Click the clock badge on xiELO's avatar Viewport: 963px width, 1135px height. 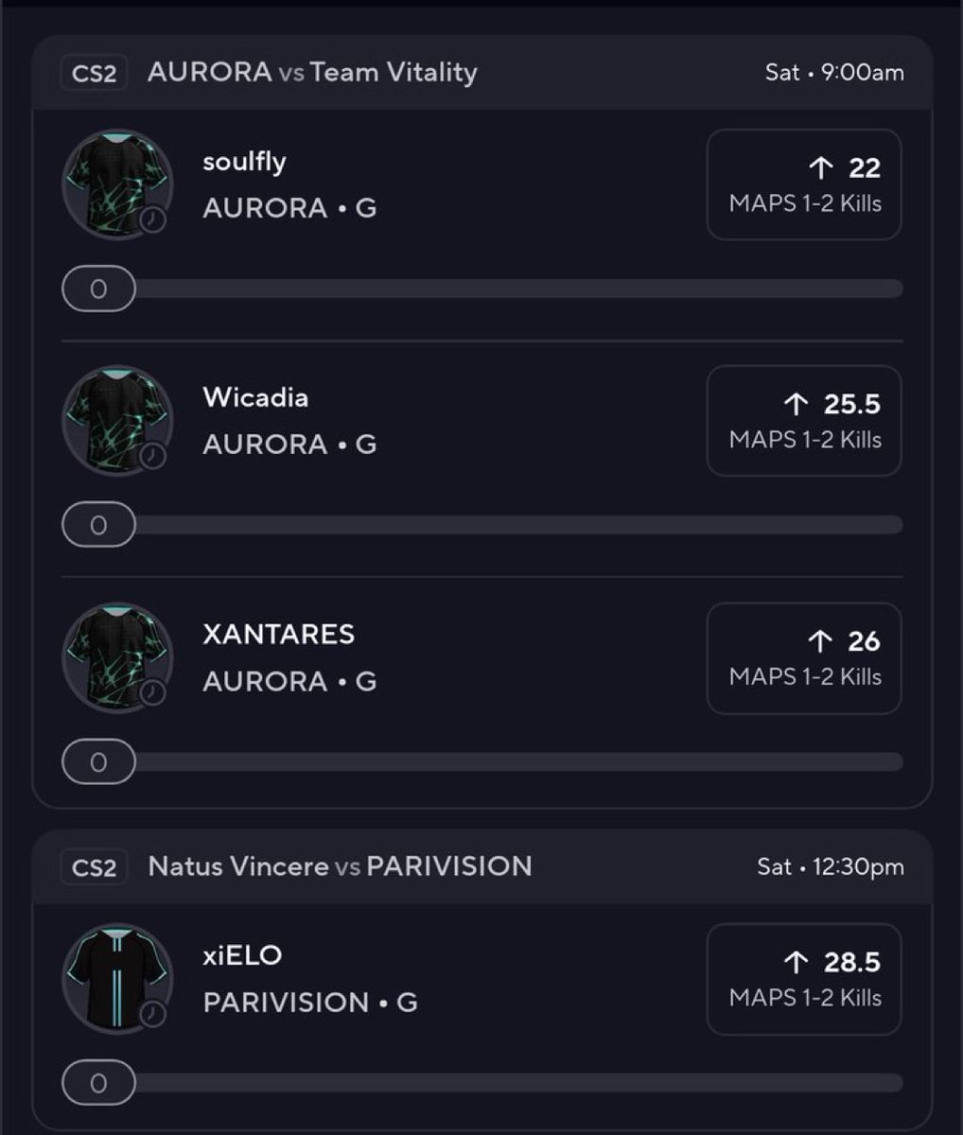(x=152, y=1015)
